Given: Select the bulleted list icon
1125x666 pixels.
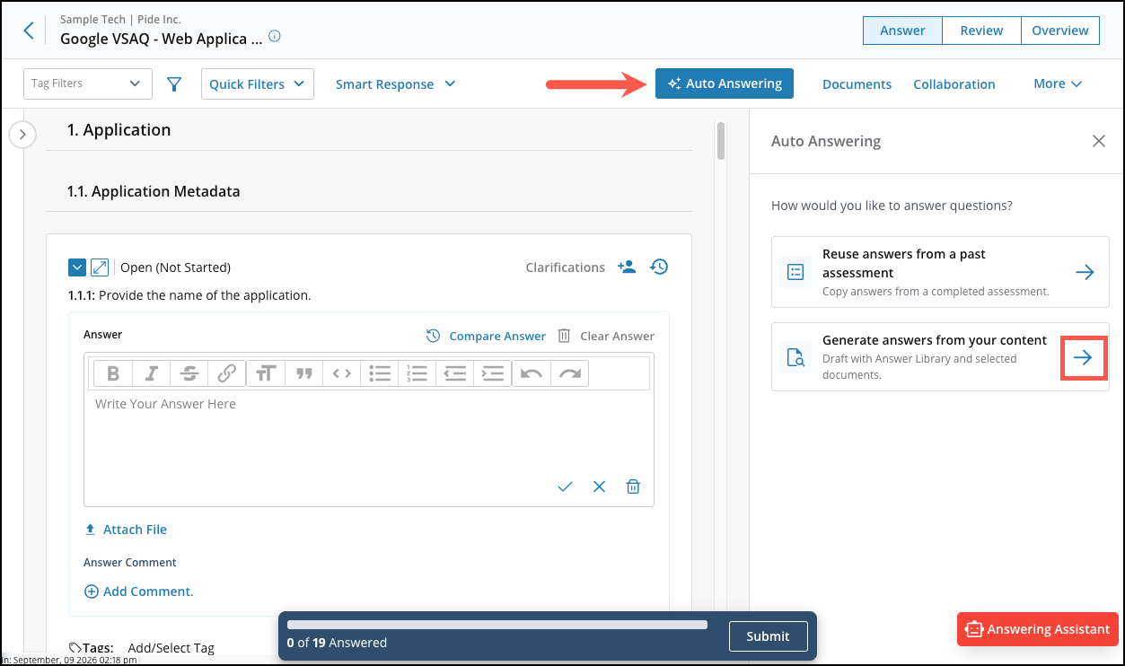Looking at the screenshot, I should pos(380,373).
